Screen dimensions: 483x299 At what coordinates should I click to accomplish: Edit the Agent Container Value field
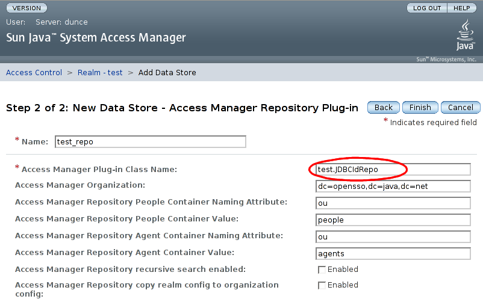[393, 254]
